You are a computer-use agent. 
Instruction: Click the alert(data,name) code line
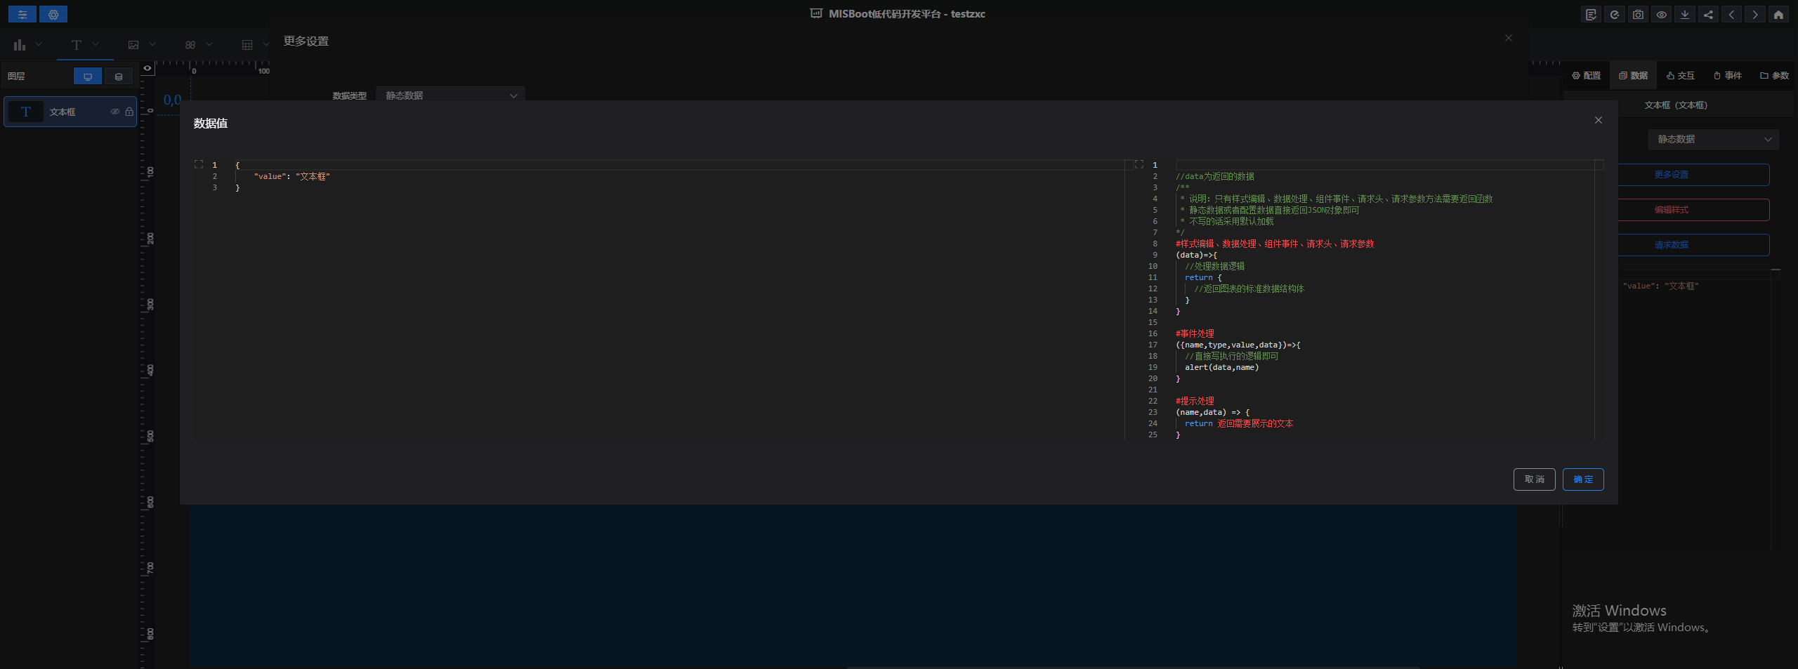[x=1221, y=367]
